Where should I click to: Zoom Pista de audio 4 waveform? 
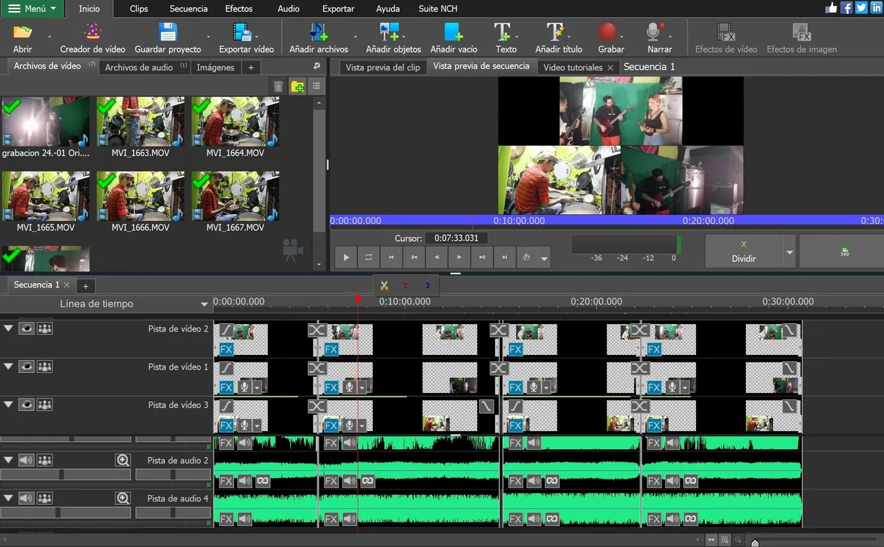tap(123, 498)
